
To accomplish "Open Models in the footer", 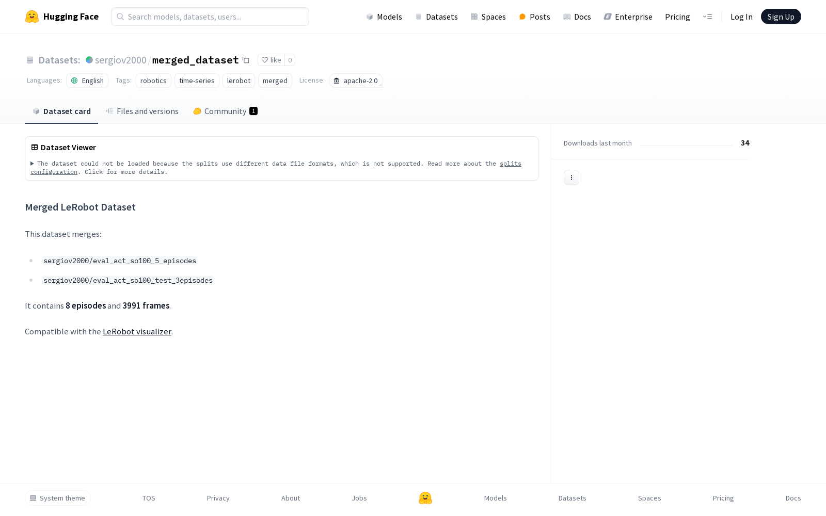I will coord(496,498).
